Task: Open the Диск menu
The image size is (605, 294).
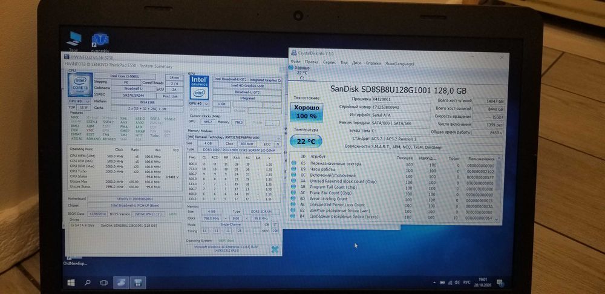Action: [x=356, y=63]
